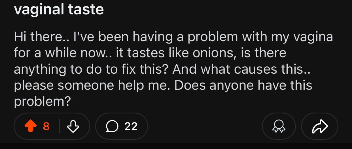Click the line starting "for a while now.."
Screen dimensions: 352x149
150,53
